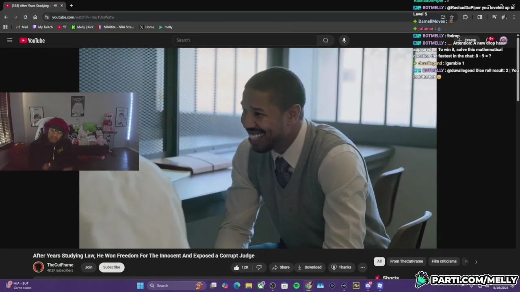The width and height of the screenshot is (520, 292).
Task: Select the All filter chip
Action: [379, 261]
